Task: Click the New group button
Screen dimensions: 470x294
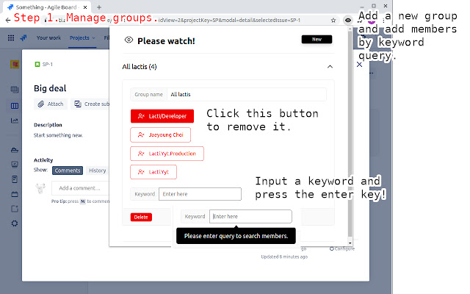Action: [317, 39]
